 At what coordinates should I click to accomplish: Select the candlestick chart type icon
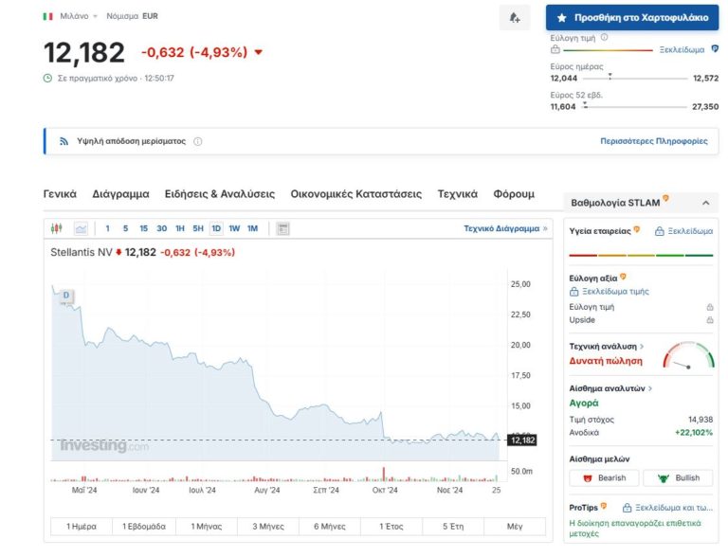pos(56,228)
